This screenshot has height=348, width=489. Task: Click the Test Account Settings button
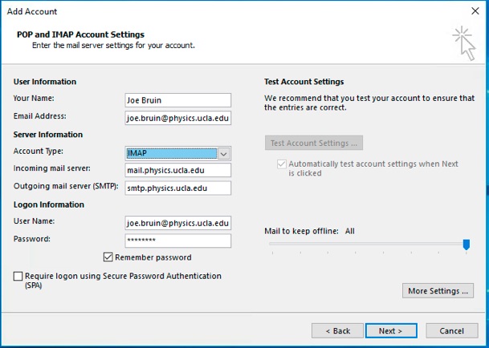314,143
